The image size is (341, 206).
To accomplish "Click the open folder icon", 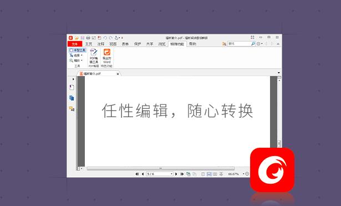I will (77, 38).
